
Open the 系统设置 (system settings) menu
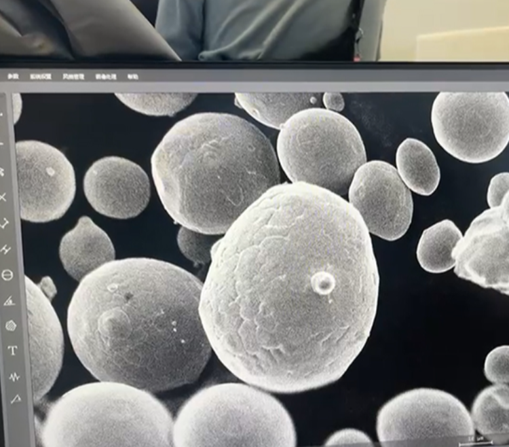coord(41,76)
